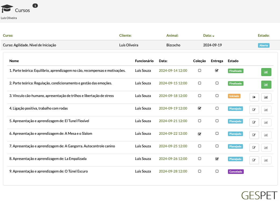Image resolution: width=280 pixels, height=202 pixels.
Task: Click the exit arrow icon for session 3
Action: coord(254,97)
